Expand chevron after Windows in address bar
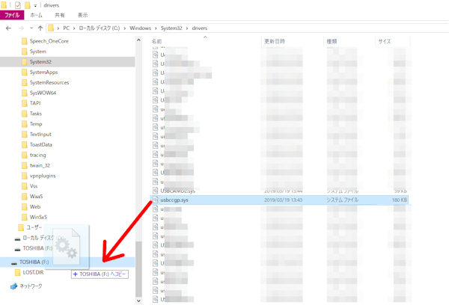 [x=156, y=28]
